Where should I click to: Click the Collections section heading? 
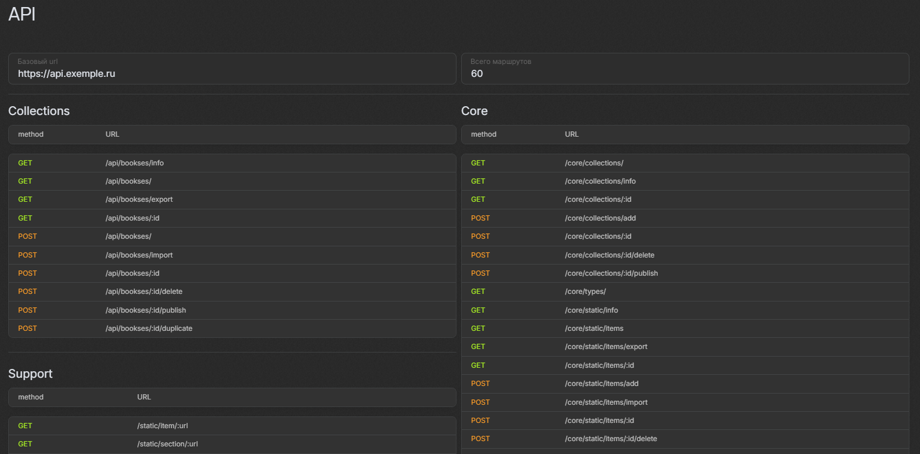(39, 111)
